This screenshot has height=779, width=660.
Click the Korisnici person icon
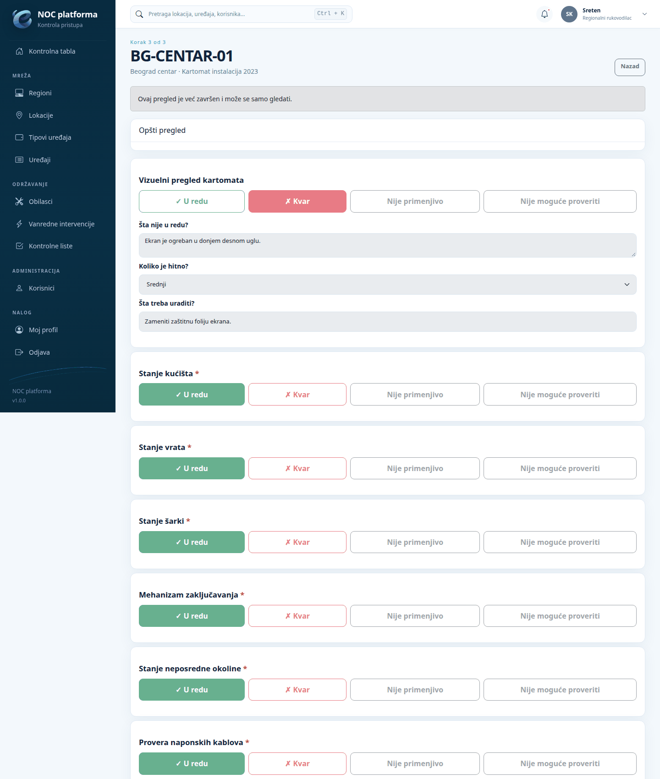[x=19, y=288]
